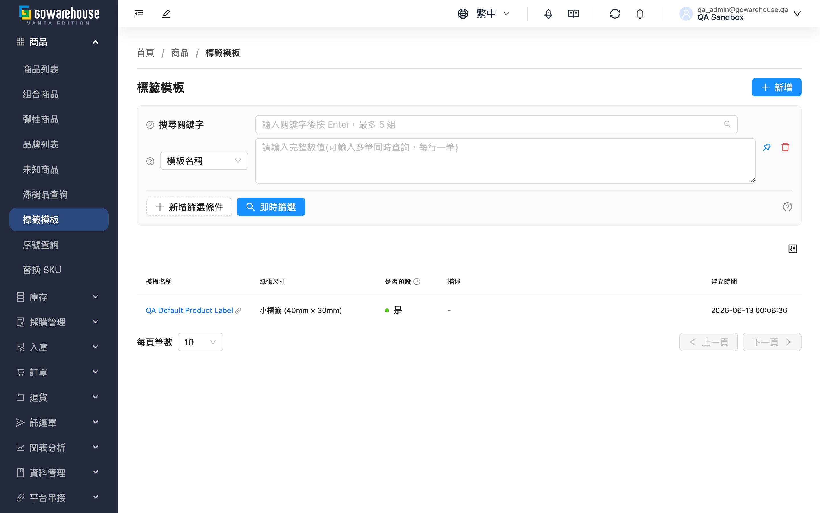Screen dimensions: 820x513
Task: Expand the 圖表分析 sidebar section
Action: tap(59, 447)
